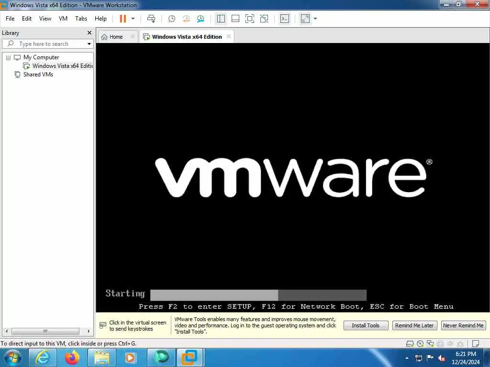Click the Install Tools button

point(366,325)
